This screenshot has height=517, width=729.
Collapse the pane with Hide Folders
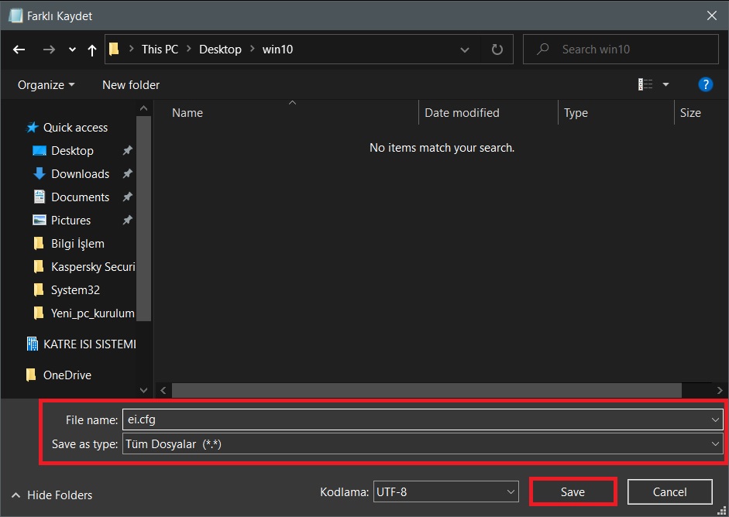click(51, 495)
